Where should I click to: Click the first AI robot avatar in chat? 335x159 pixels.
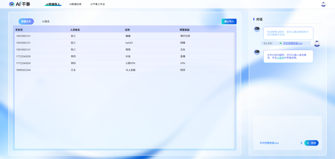257,29
